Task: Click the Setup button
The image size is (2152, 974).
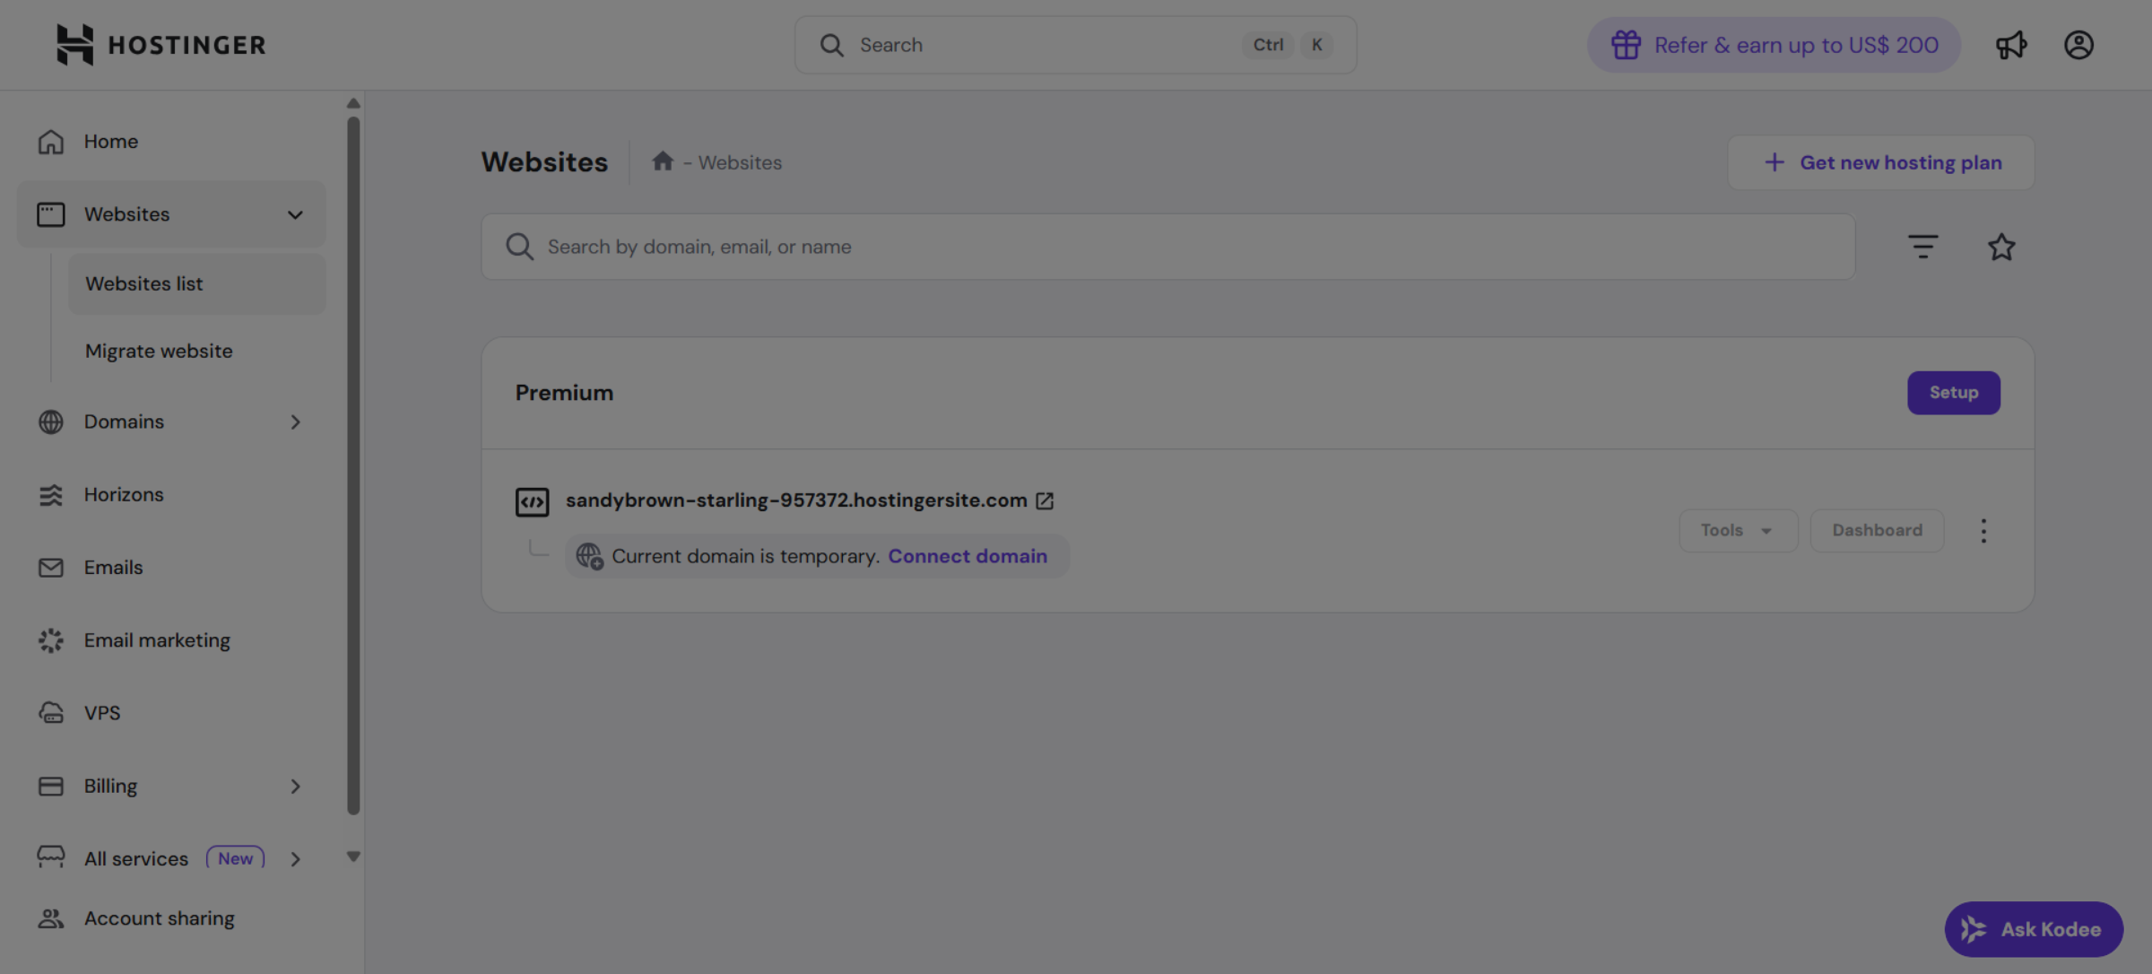Action: [x=1953, y=393]
